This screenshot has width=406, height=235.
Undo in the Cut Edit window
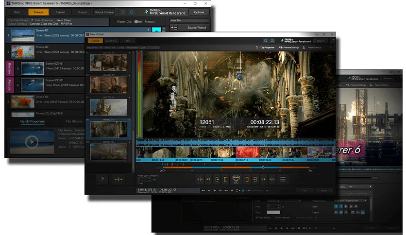(265, 41)
